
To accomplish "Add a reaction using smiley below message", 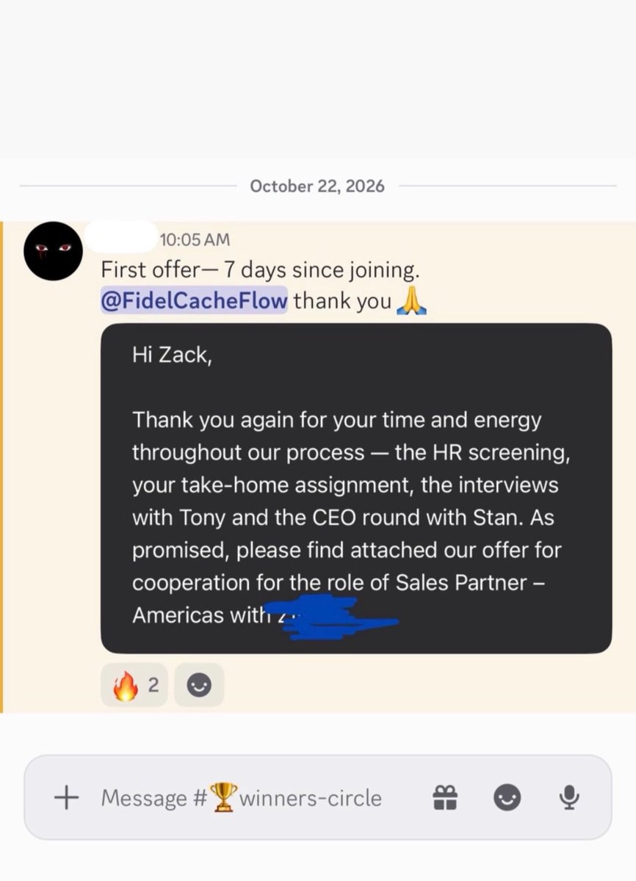I will [199, 686].
